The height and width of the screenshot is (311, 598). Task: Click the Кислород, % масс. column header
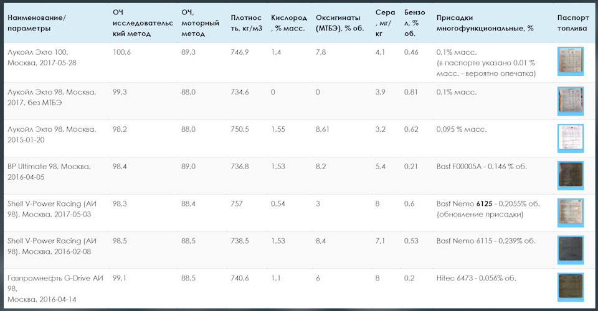point(288,23)
